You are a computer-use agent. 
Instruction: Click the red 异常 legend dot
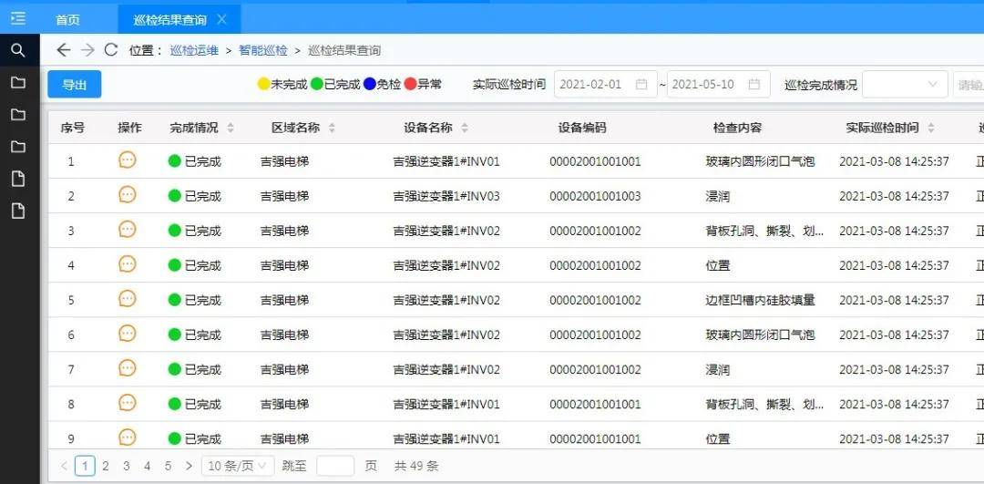coord(410,84)
